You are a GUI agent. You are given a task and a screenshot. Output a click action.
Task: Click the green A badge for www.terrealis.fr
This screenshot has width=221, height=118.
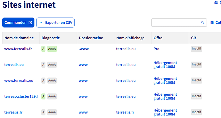point(43,49)
